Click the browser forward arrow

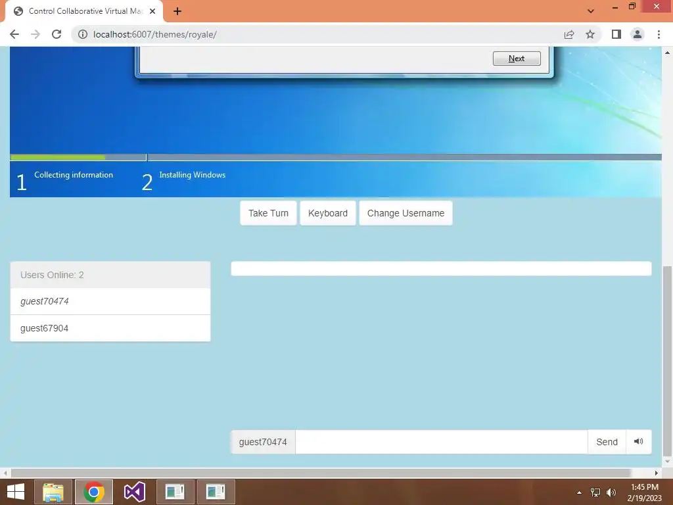point(35,34)
